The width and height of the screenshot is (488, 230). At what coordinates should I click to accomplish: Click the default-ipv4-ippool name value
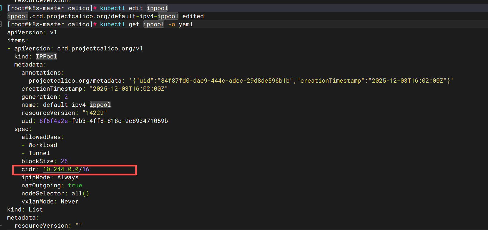tap(77, 105)
